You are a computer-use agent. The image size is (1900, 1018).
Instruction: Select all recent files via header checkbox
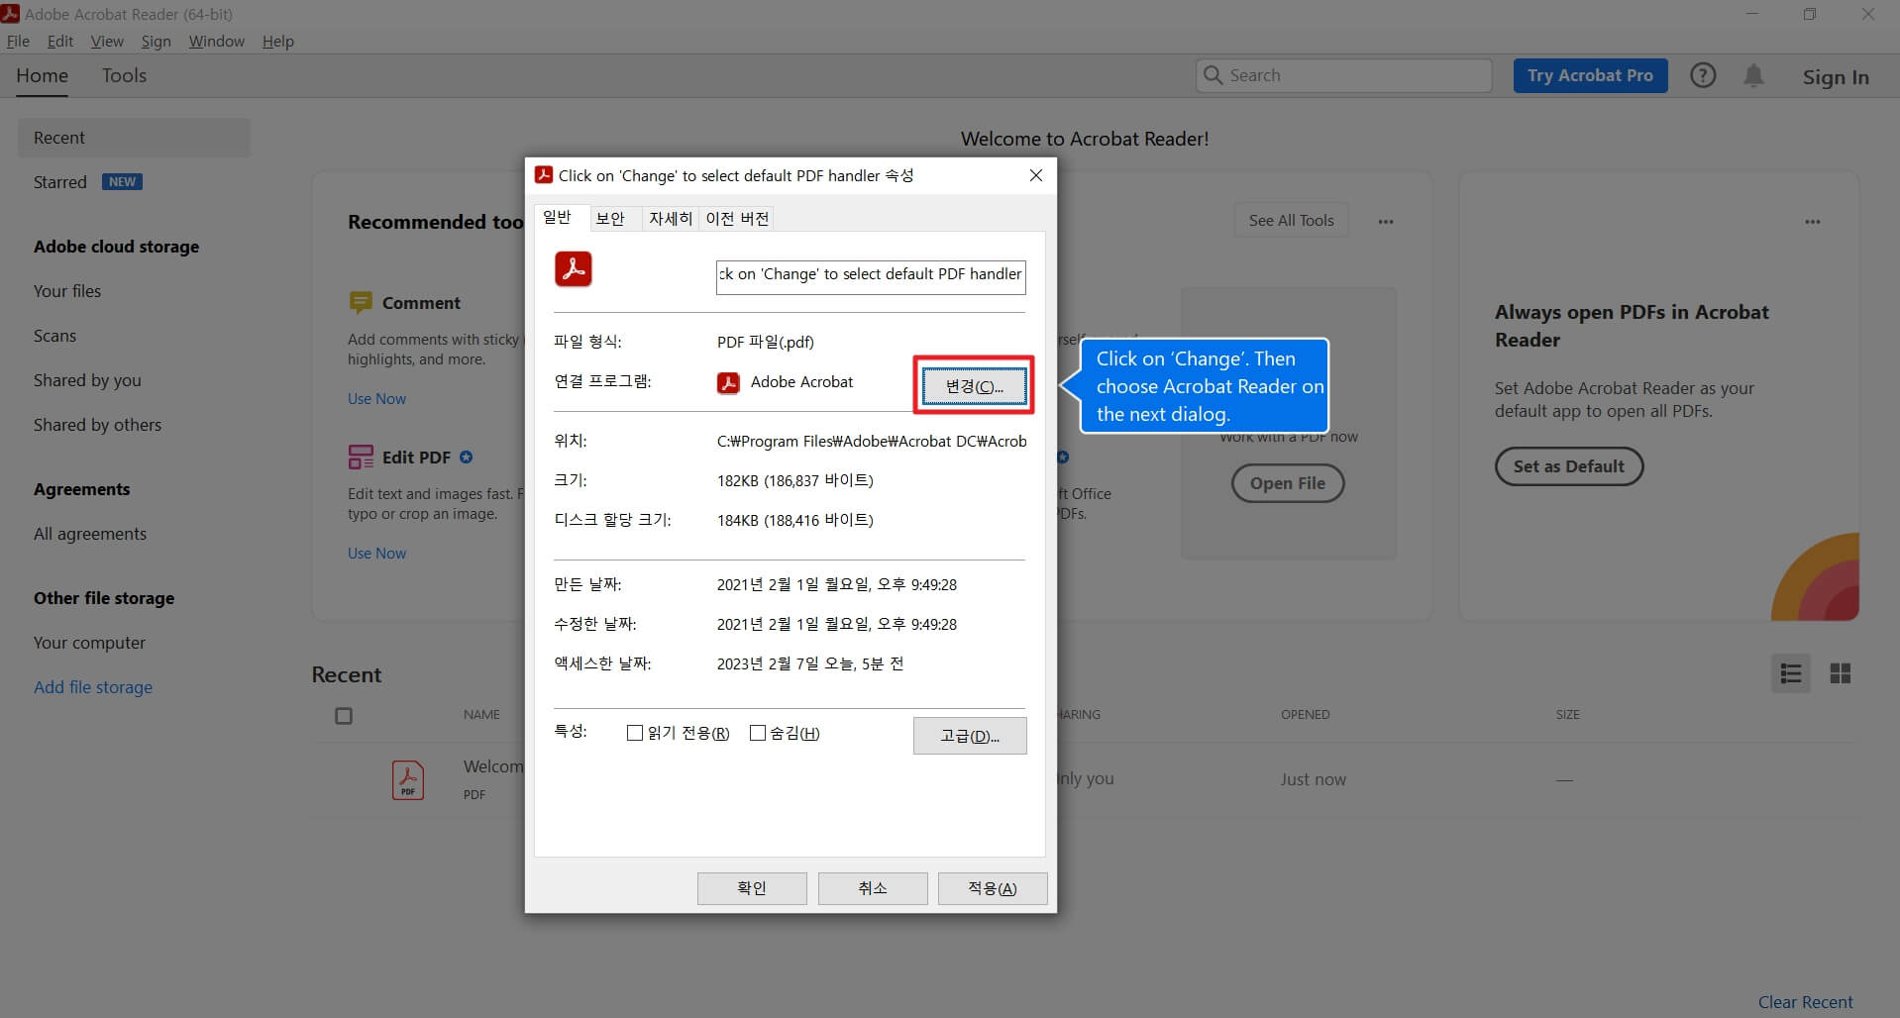tap(344, 715)
